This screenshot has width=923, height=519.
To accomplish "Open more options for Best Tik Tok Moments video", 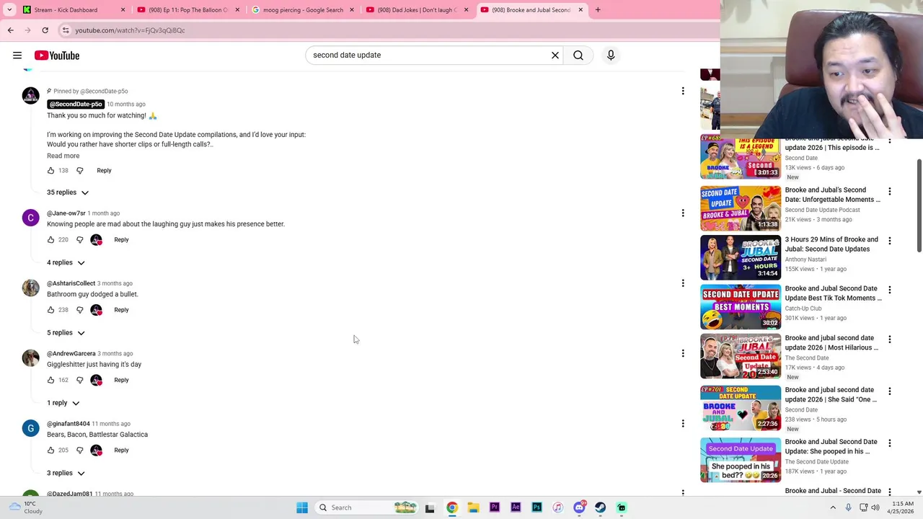I will click(889, 290).
